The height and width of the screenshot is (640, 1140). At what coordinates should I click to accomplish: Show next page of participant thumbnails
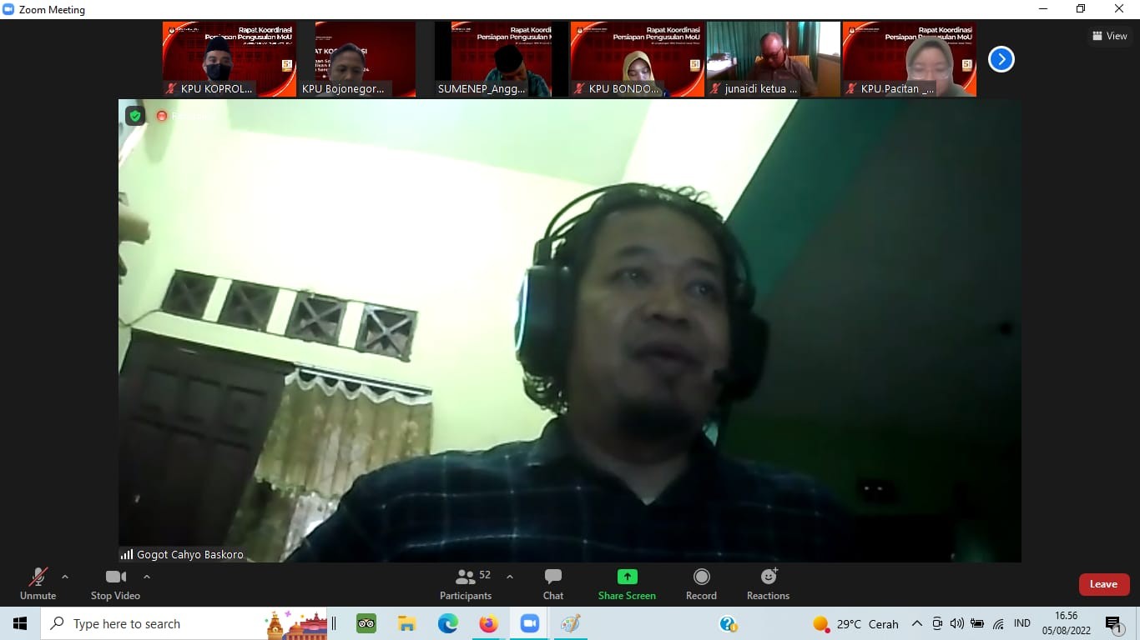[1001, 59]
